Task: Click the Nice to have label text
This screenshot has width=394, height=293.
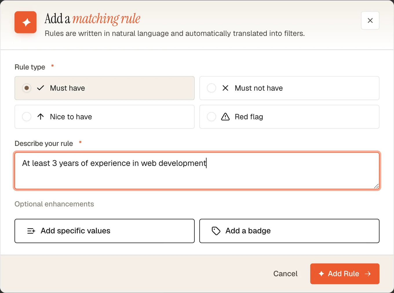Action: pos(71,117)
